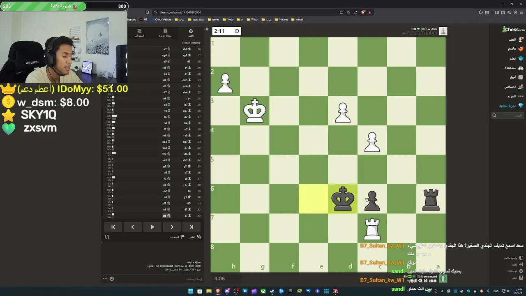This screenshot has height=296, width=526.
Task: Click the opponent w_dsm avatar at top
Action: [443, 31]
